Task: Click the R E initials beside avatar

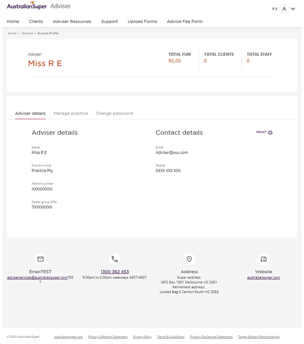Action: tap(275, 9)
